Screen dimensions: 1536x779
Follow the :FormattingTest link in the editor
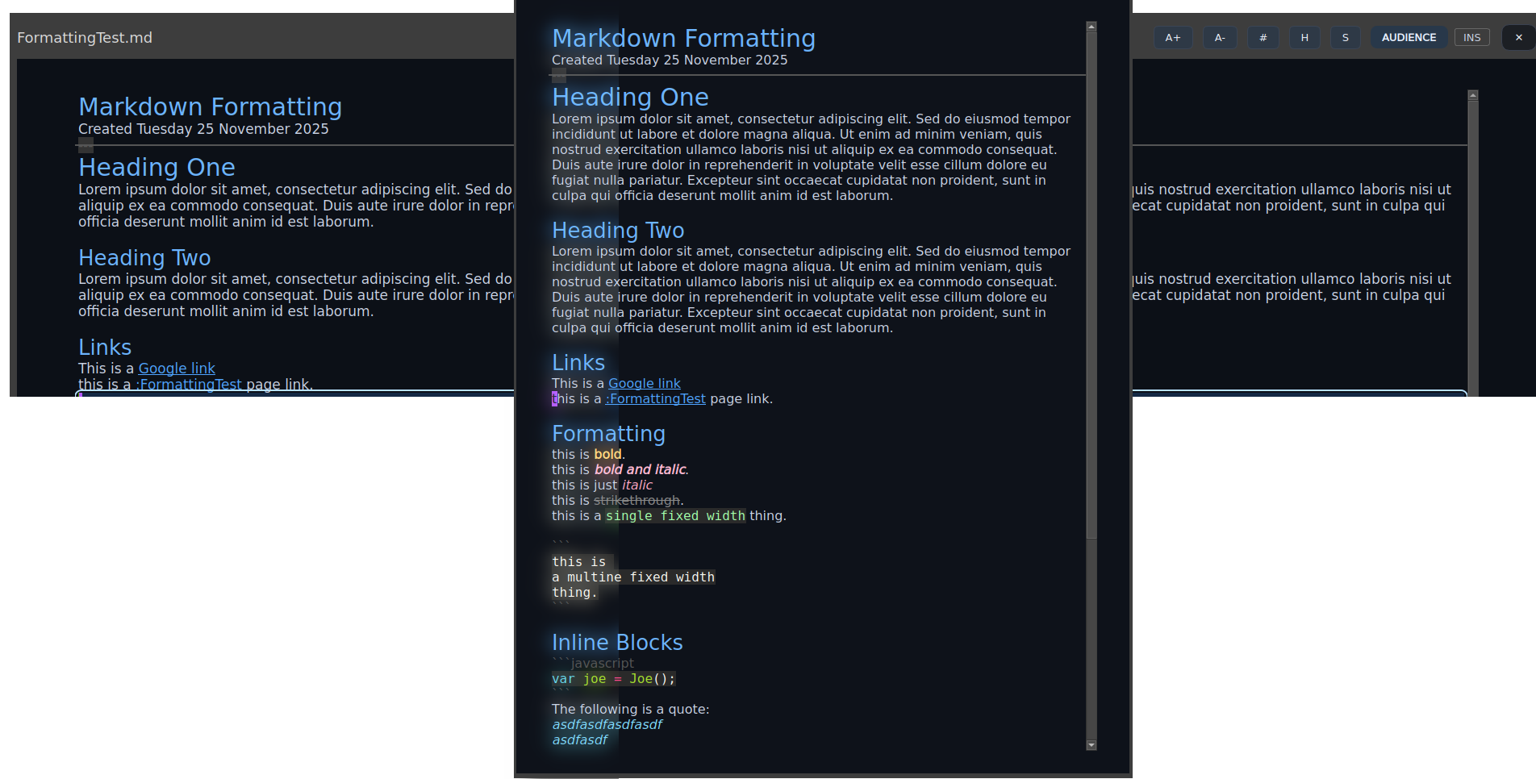(x=188, y=384)
